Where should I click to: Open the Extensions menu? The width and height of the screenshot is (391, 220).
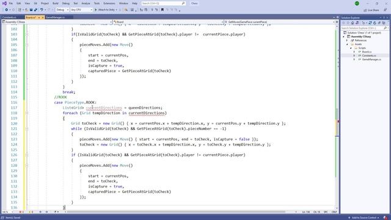(109, 4)
